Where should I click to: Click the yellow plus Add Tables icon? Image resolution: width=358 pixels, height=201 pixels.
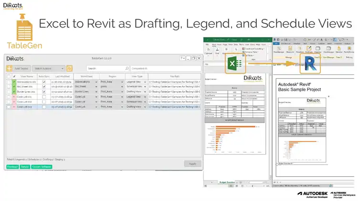(x=10, y=69)
